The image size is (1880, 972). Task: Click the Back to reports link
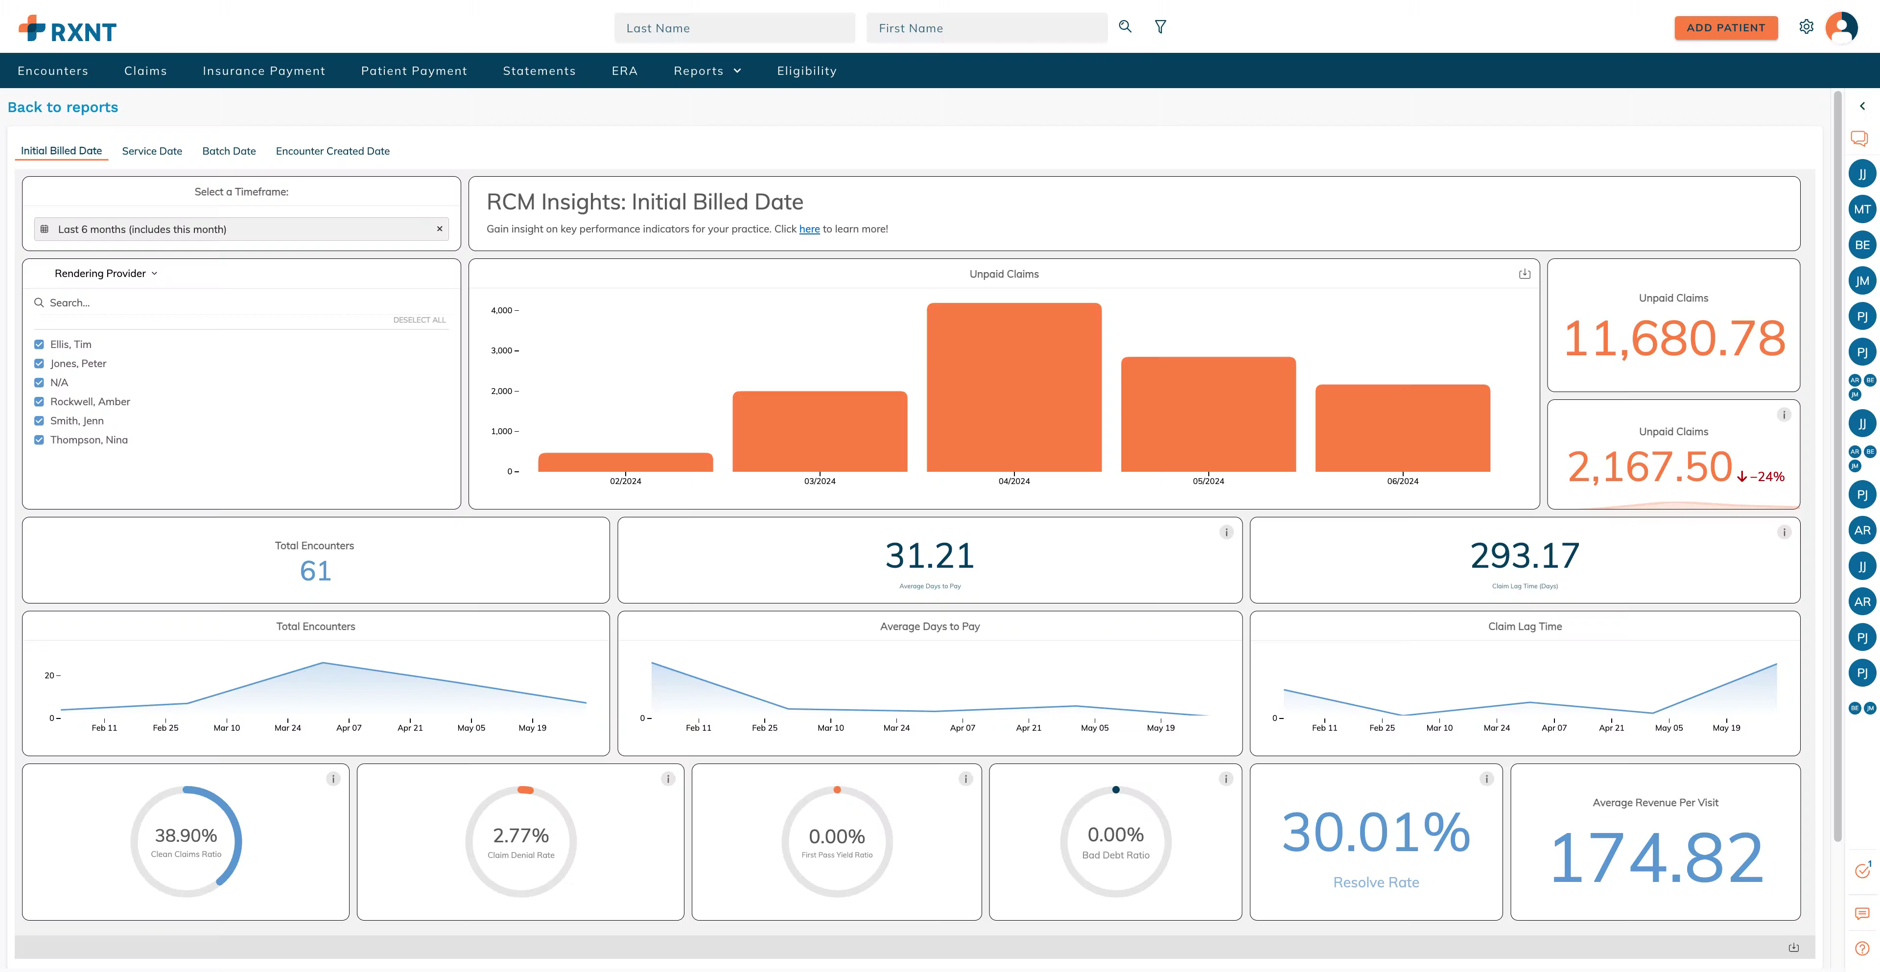coord(63,107)
